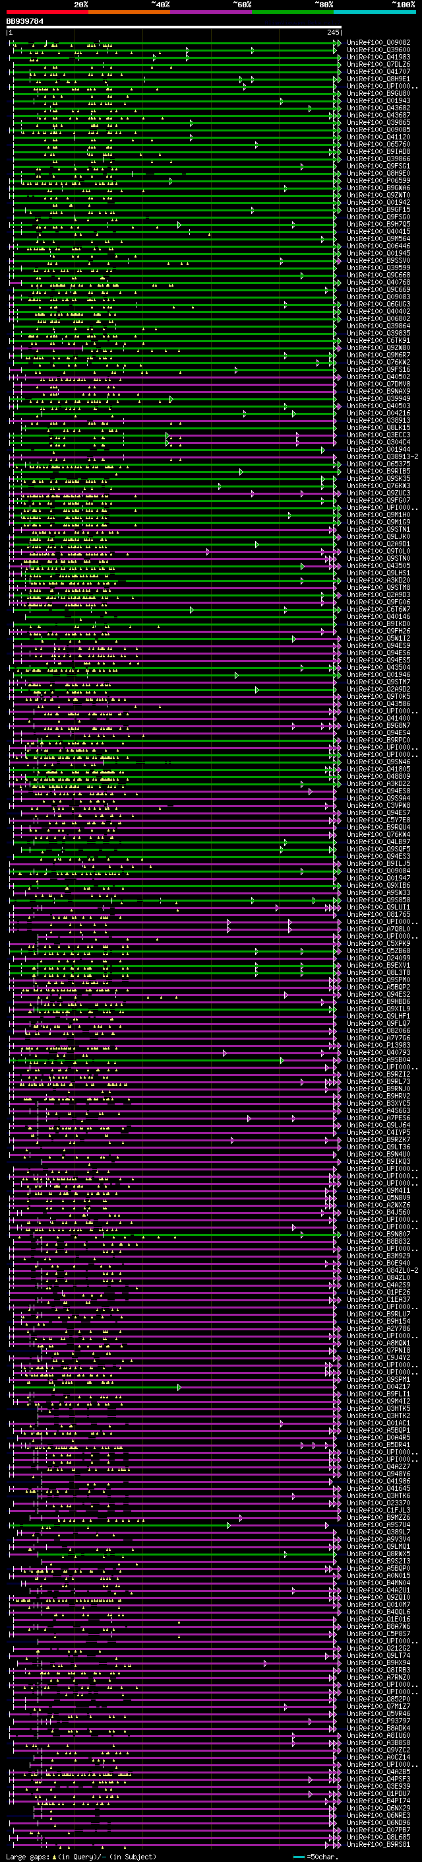The height and width of the screenshot is (1862, 422).
Task: Click UniRef100_B9H7Q5 in the list
Action: [378, 224]
